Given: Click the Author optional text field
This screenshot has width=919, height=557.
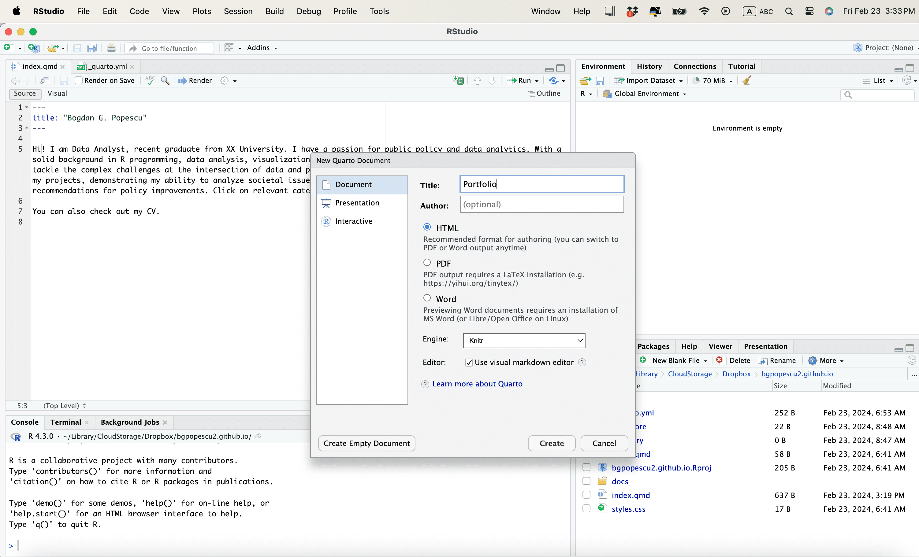Looking at the screenshot, I should tap(541, 204).
